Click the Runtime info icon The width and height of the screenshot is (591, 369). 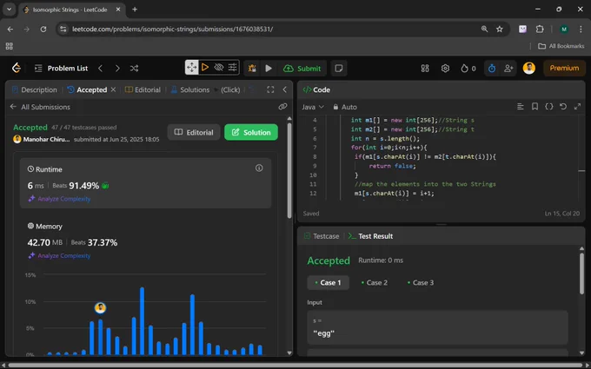pyautogui.click(x=259, y=168)
